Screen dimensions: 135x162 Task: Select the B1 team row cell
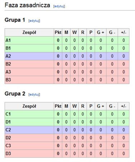tap(29, 48)
